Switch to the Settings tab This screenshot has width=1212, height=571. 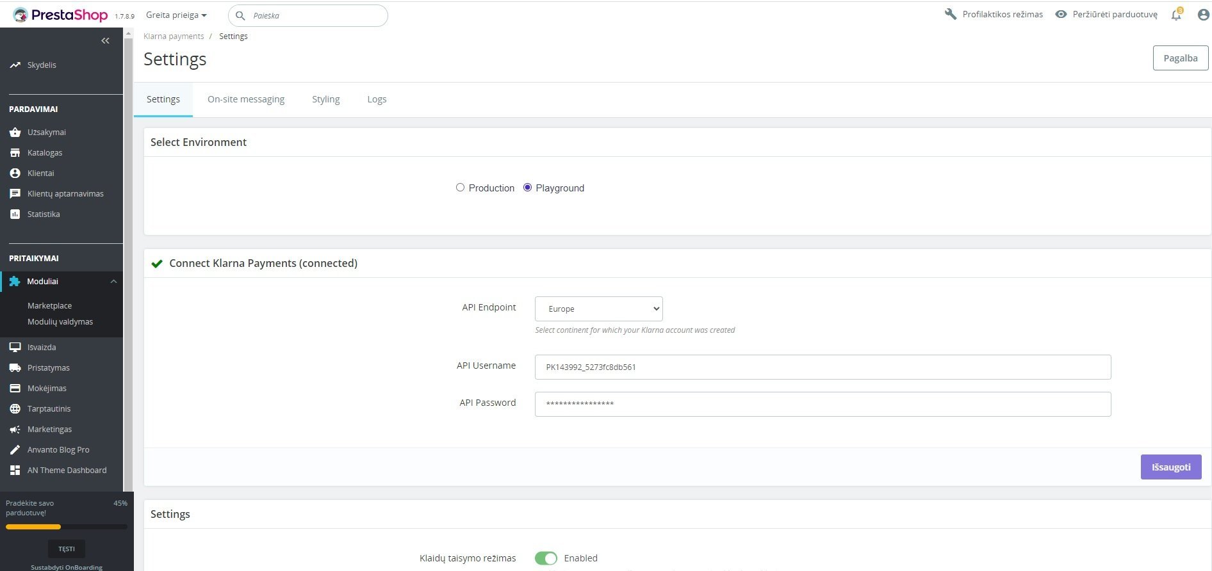[x=163, y=99]
